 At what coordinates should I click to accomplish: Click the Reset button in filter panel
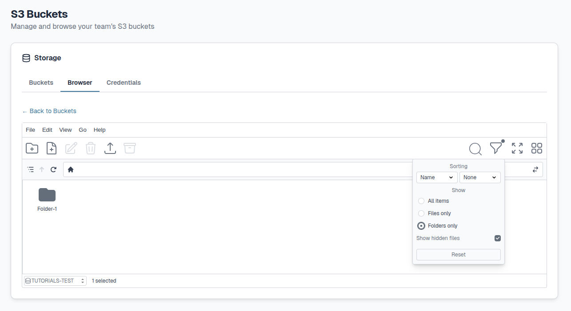(x=458, y=255)
